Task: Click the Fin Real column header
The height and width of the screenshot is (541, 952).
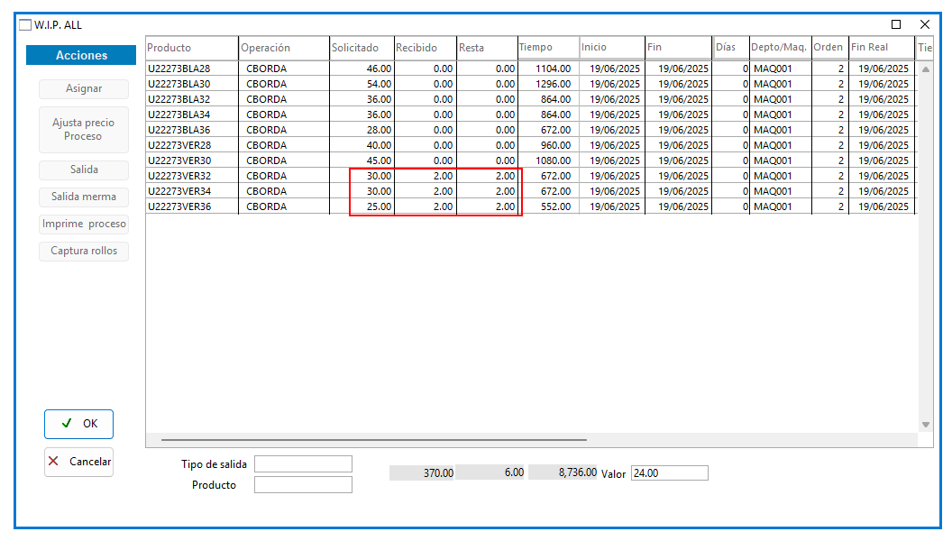Action: [x=882, y=48]
